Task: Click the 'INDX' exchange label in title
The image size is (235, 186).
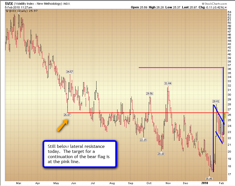Action: [x=67, y=4]
